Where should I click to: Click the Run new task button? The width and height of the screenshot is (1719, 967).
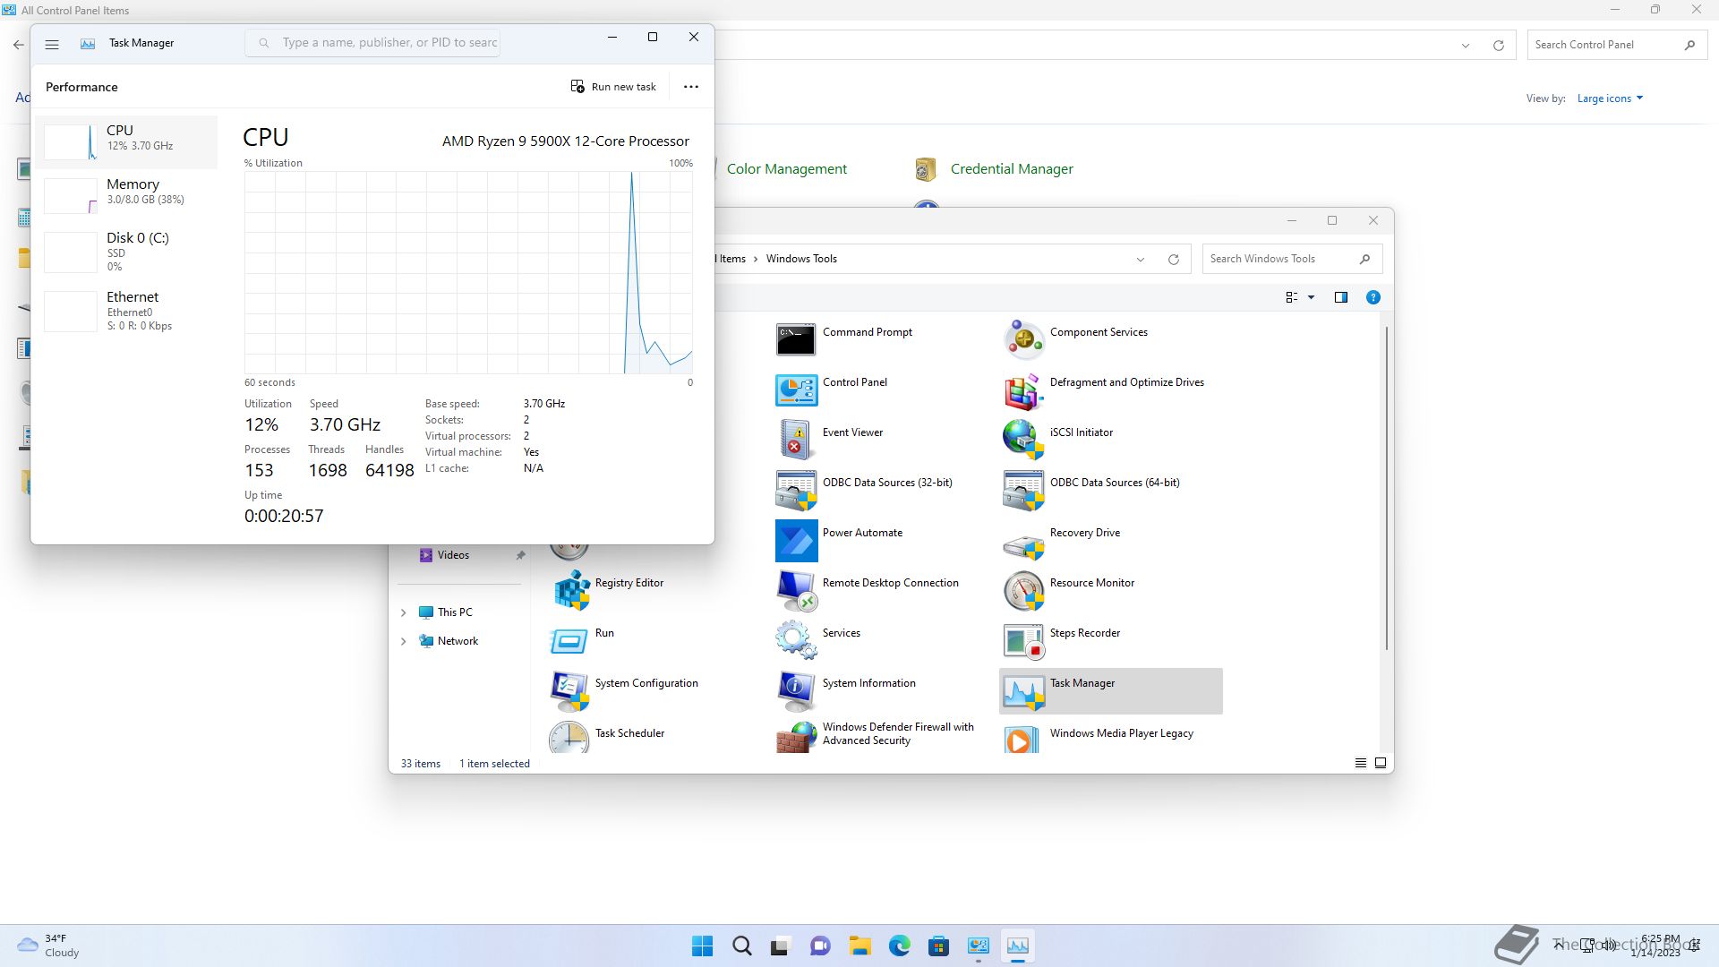click(613, 87)
